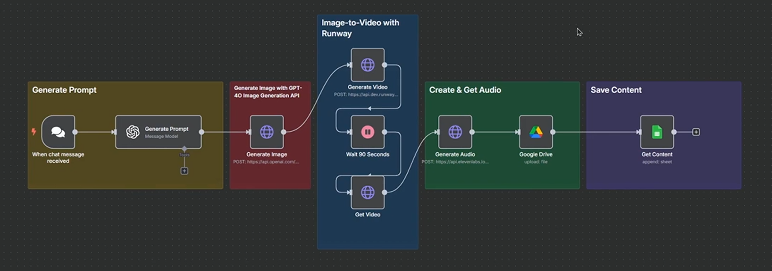Image resolution: width=772 pixels, height=271 pixels.
Task: Click the output connector of Google Drive node
Action: point(553,132)
